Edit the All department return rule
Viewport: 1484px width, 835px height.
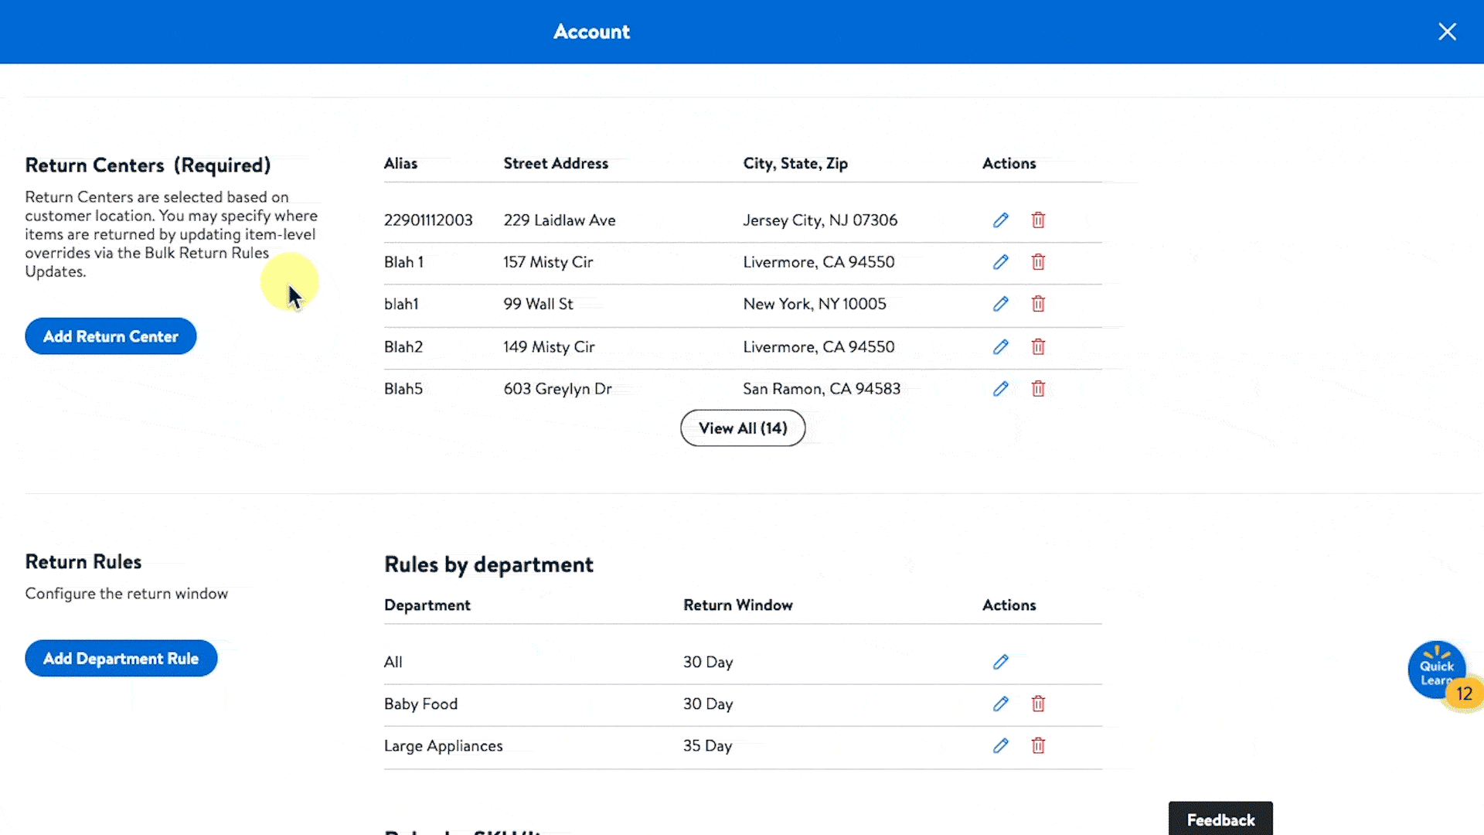pyautogui.click(x=1000, y=662)
